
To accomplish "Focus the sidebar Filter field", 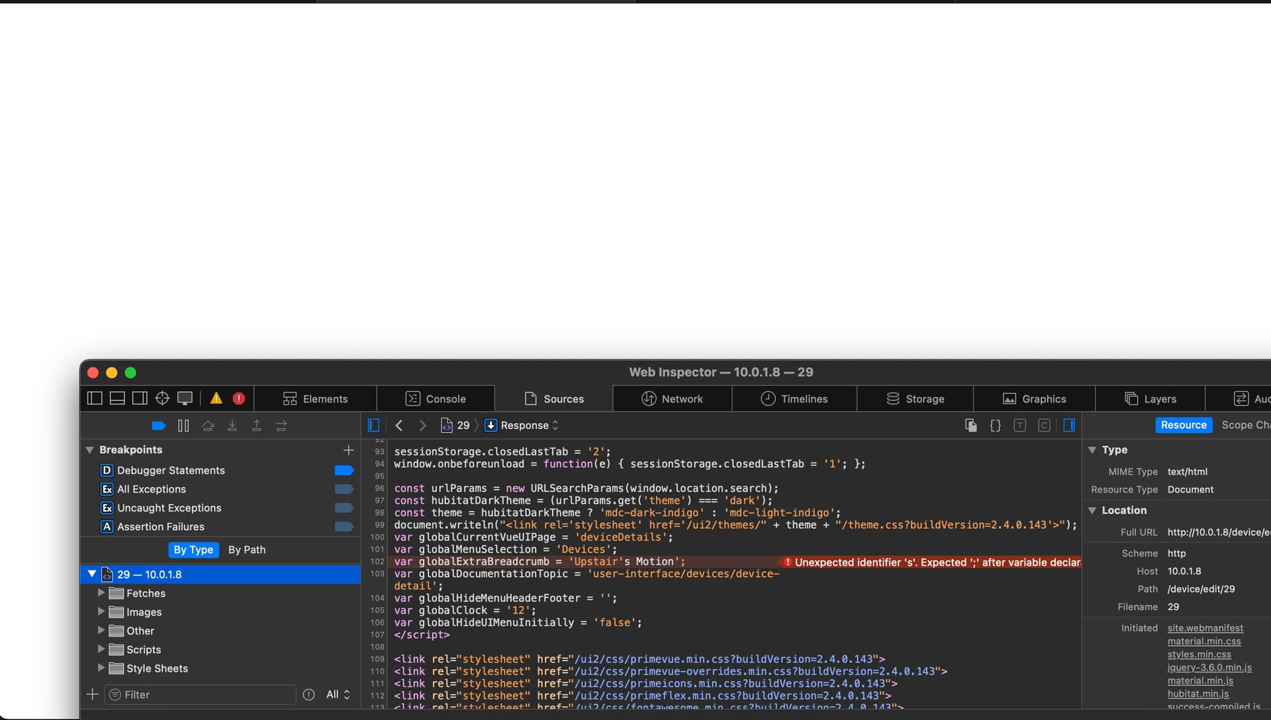I will tap(200, 694).
